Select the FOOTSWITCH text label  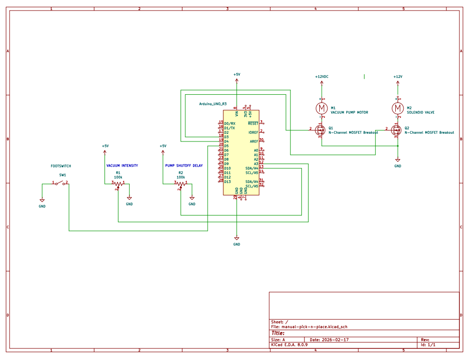tap(61, 166)
